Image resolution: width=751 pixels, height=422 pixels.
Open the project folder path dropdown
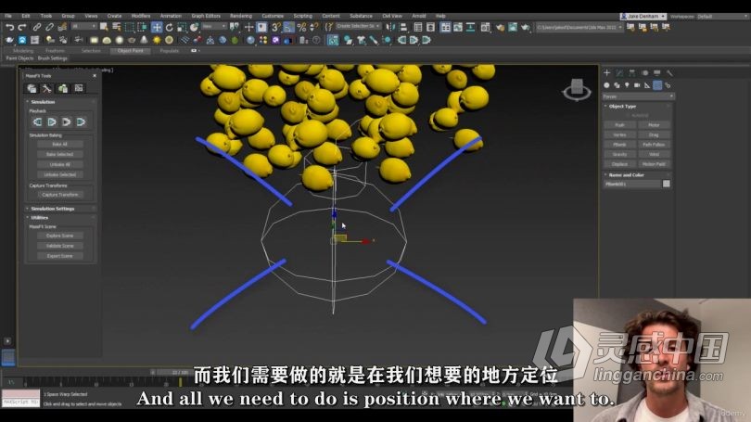579,27
